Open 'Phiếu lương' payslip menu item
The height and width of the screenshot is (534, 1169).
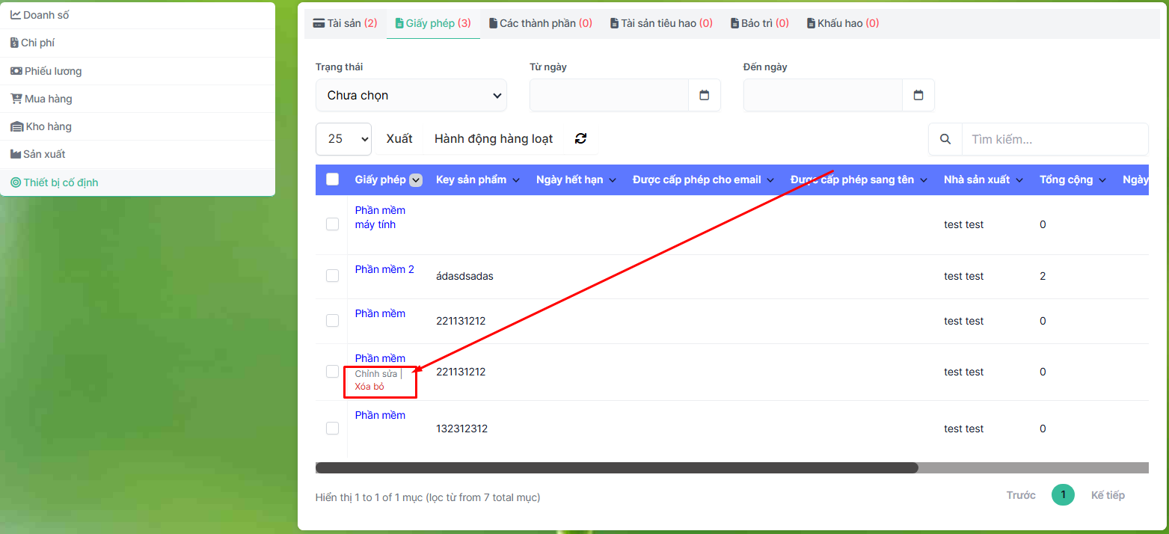coord(52,71)
